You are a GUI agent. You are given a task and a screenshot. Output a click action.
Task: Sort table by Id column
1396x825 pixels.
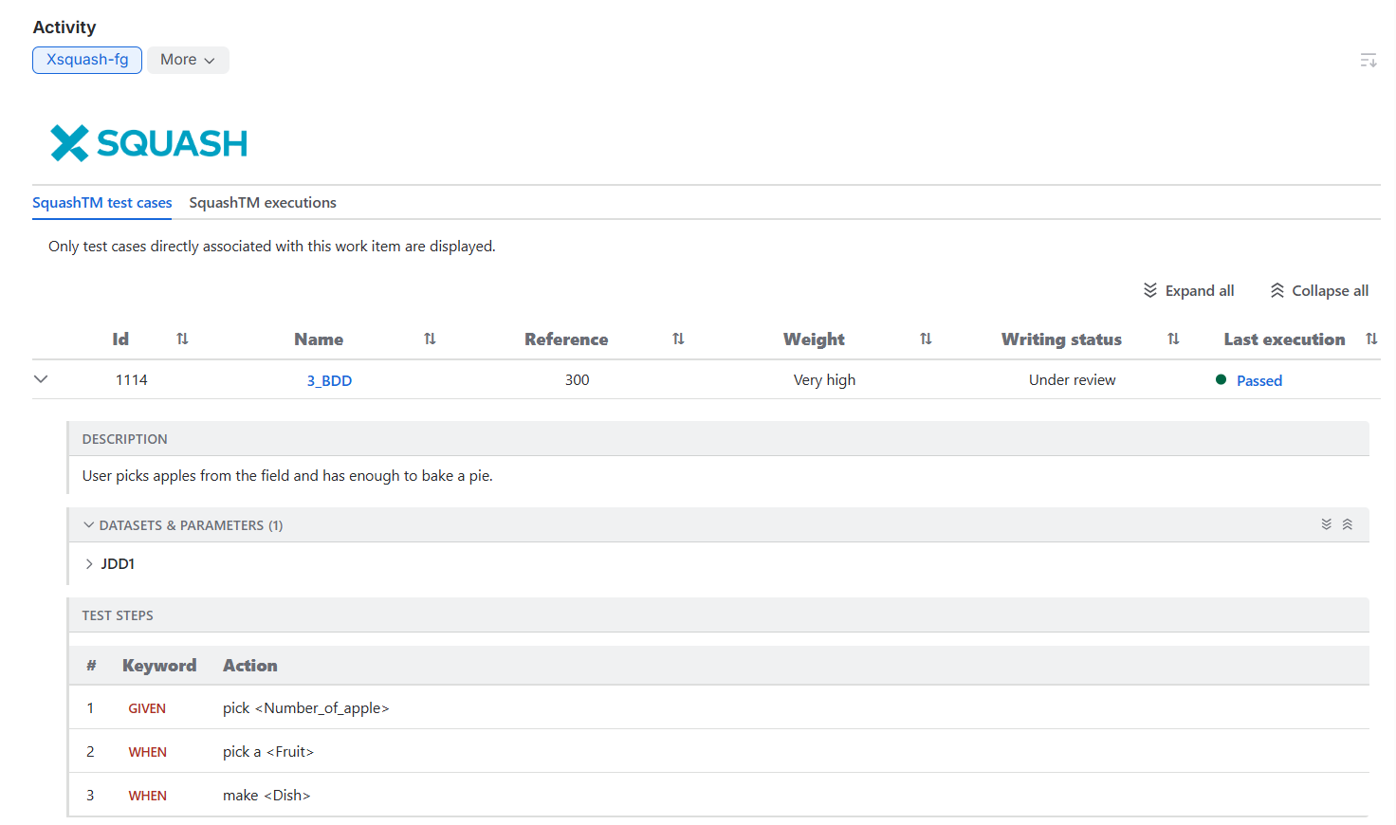click(x=182, y=339)
